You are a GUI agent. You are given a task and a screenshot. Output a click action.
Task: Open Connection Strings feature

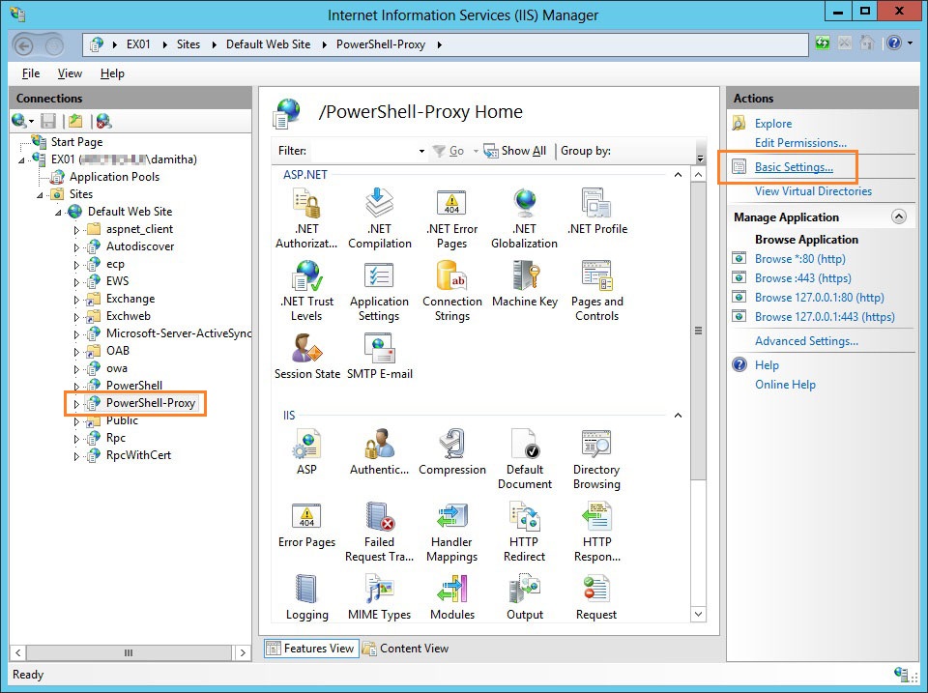pos(451,291)
